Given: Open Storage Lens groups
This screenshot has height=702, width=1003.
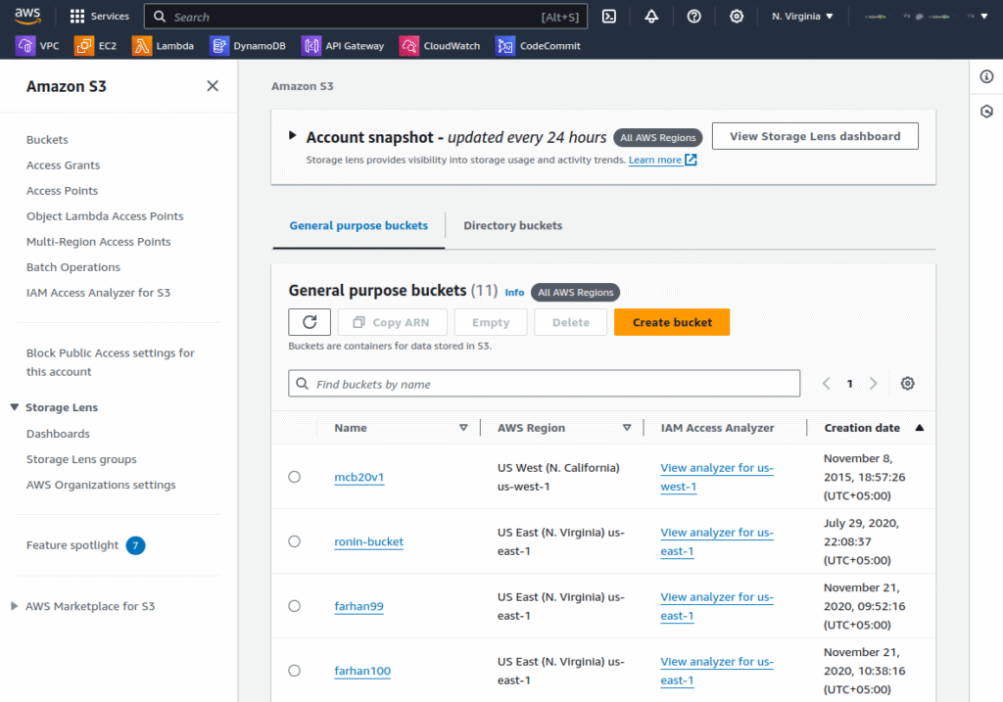Looking at the screenshot, I should pos(81,459).
